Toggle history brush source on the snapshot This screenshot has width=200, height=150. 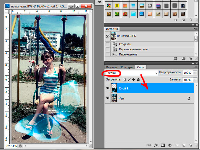click(108, 36)
